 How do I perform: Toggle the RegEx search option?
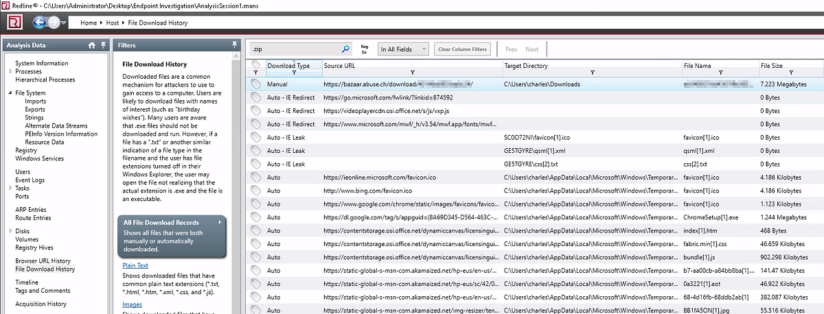point(364,49)
